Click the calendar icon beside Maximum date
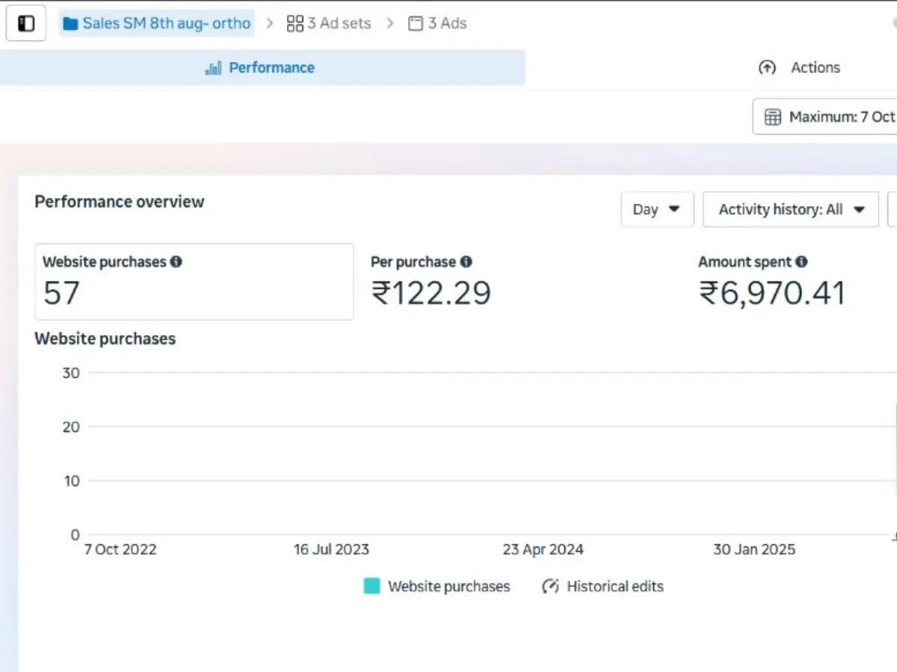This screenshot has width=897, height=672. (773, 117)
